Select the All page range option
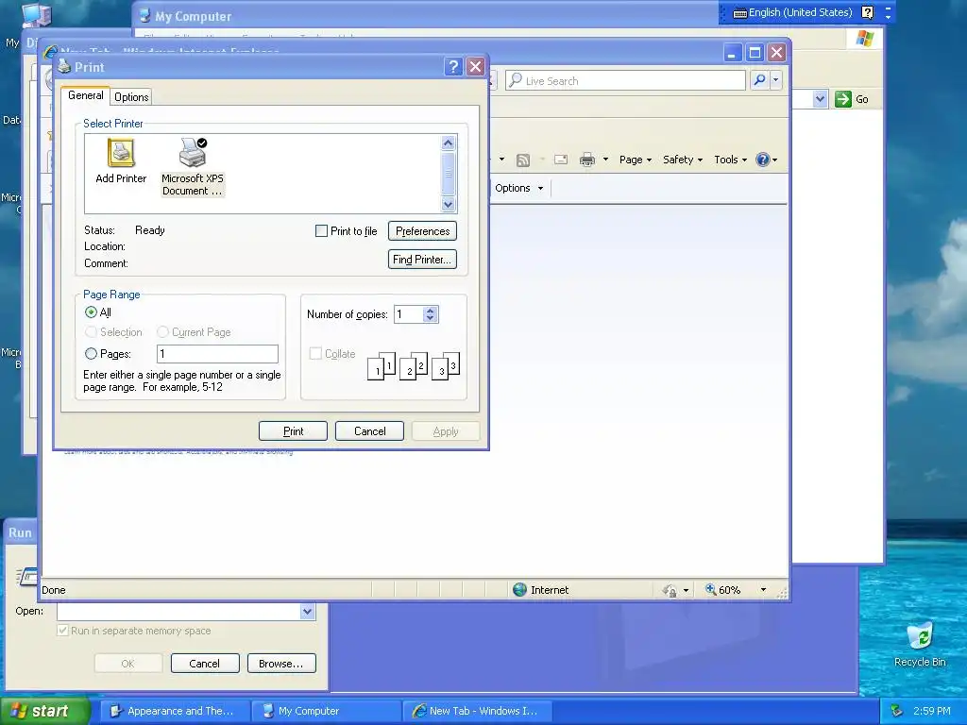The width and height of the screenshot is (967, 725). click(91, 312)
